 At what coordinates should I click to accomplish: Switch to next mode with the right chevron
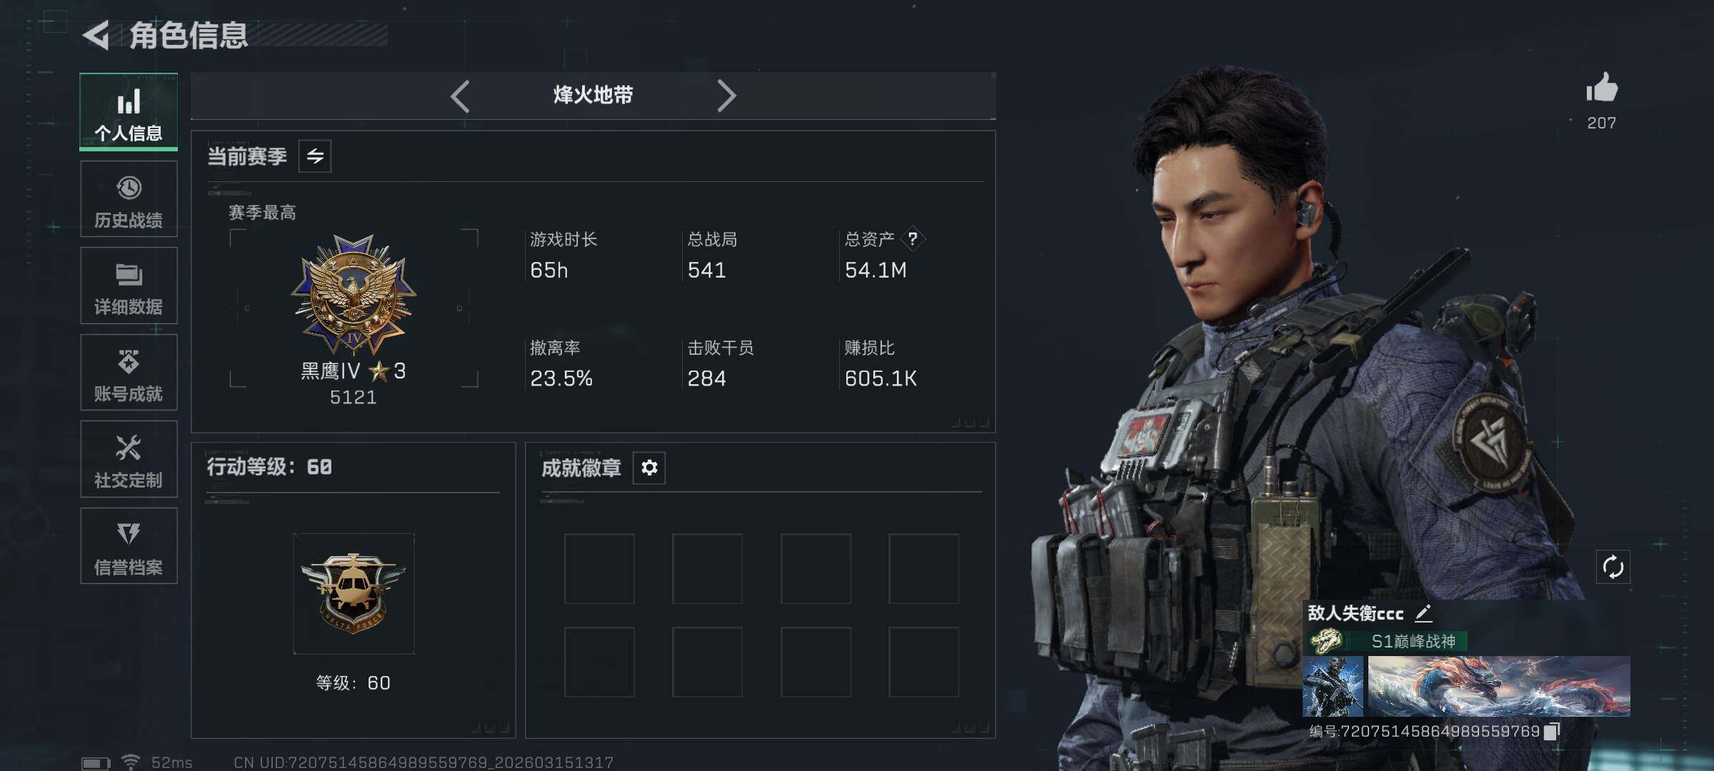pyautogui.click(x=726, y=96)
